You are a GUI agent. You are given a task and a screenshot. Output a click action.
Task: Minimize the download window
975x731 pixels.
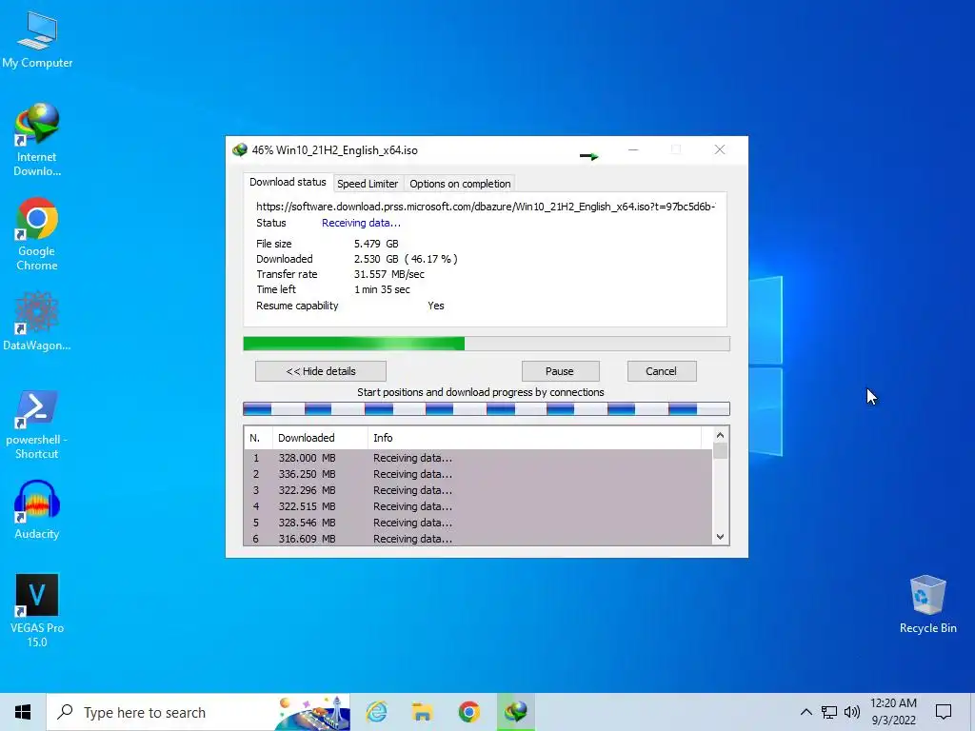point(633,149)
